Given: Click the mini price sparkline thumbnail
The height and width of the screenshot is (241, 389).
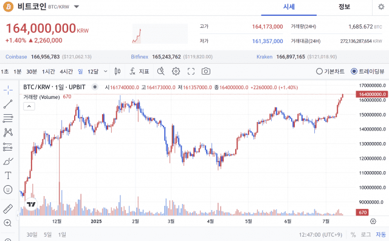Looking at the screenshot, I should pos(160,33).
